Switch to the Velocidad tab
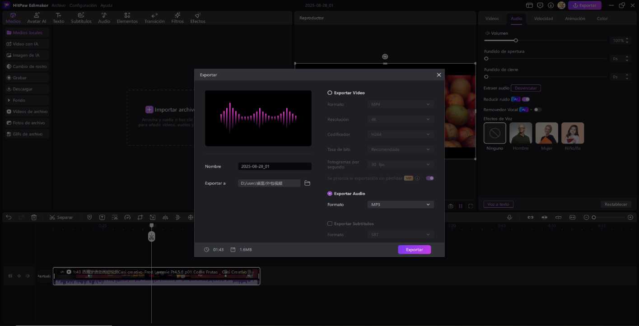This screenshot has height=326, width=639. coord(543,19)
